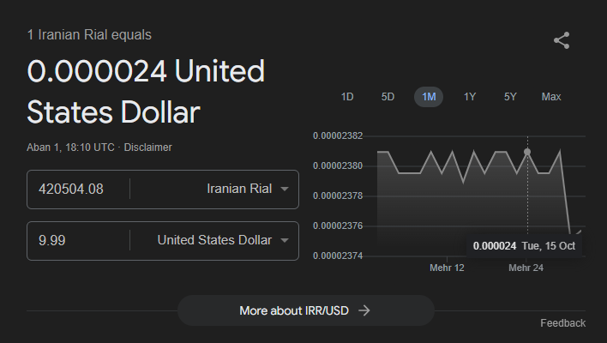607x343 pixels.
Task: Click the share icon
Action: [562, 40]
